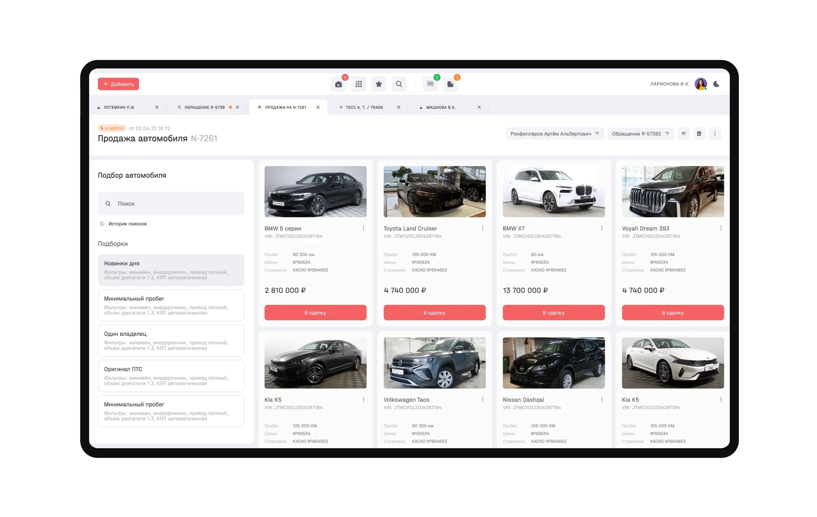Screen dimensions: 817x517
Task: Open the folder icon with orange badge
Action: tap(450, 84)
